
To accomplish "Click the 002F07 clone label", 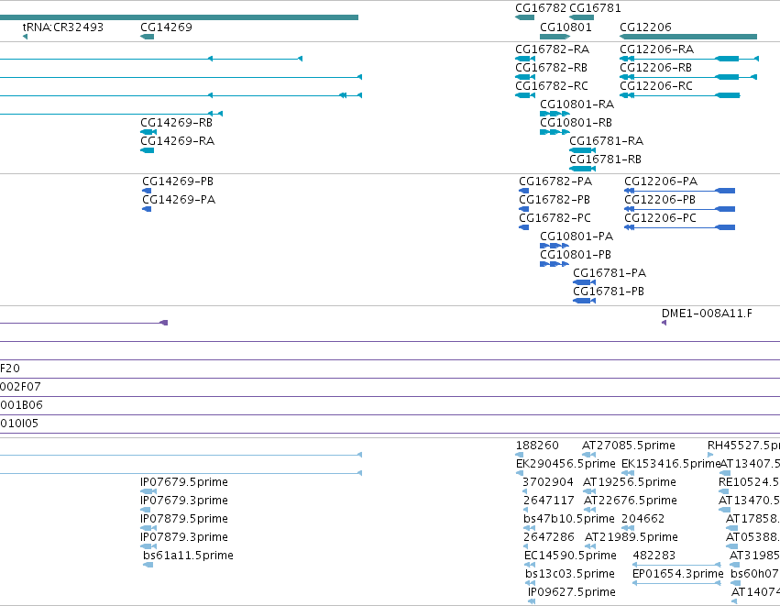I will pos(20,387).
